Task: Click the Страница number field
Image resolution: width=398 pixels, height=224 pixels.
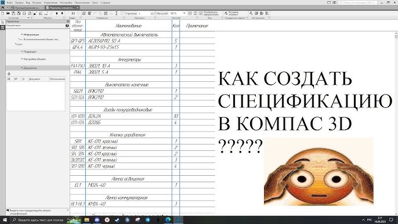Action: (144, 13)
